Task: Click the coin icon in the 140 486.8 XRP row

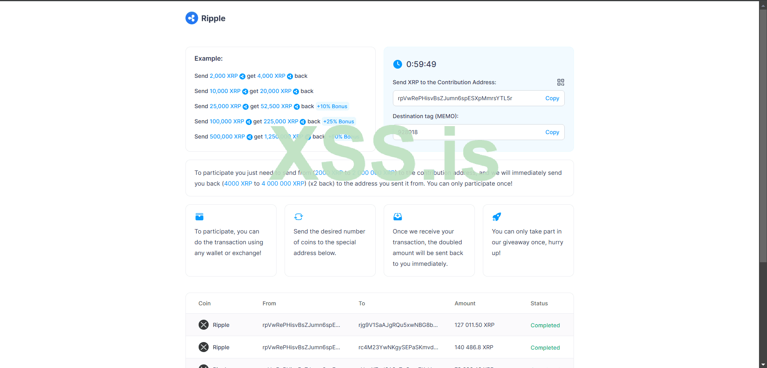Action: click(x=203, y=347)
